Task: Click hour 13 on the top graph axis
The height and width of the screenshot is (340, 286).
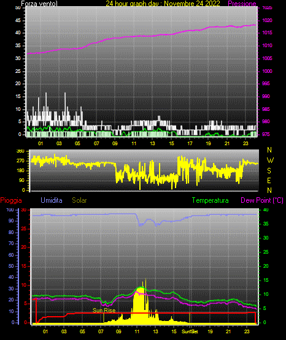Action: click(x=152, y=143)
